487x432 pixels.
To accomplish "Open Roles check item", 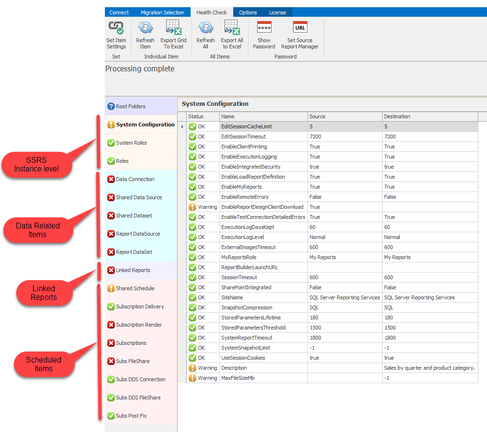I will click(x=141, y=161).
